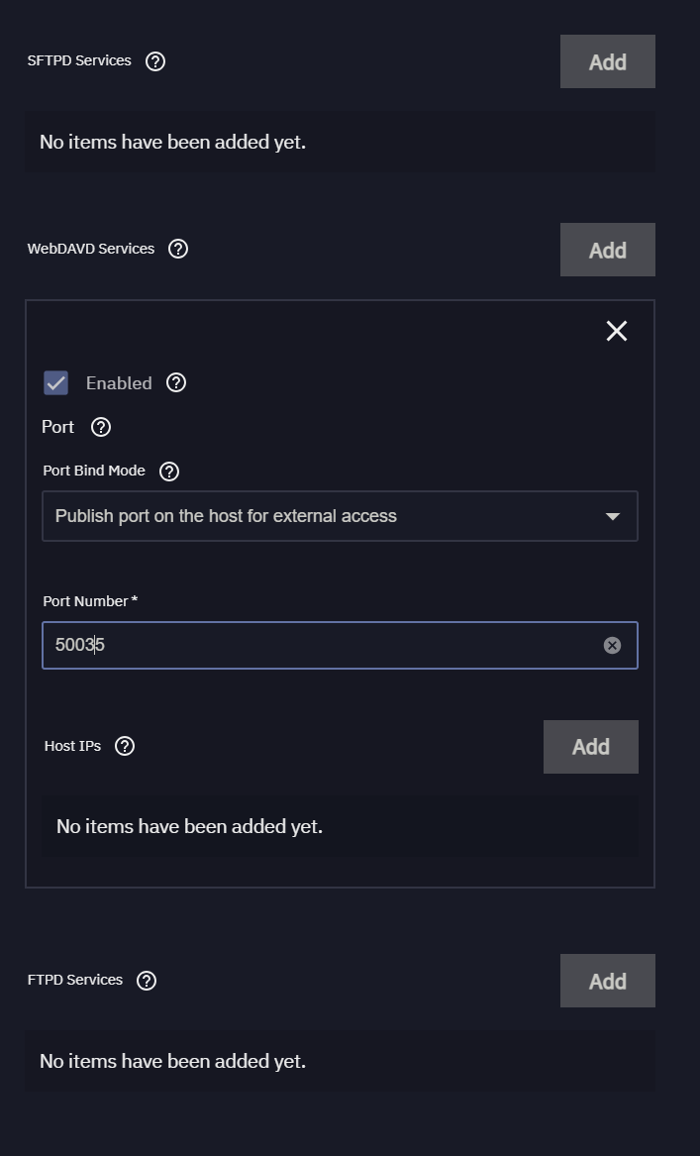Click the Port Bind Mode label
Image resolution: width=700 pixels, height=1156 pixels.
point(94,471)
